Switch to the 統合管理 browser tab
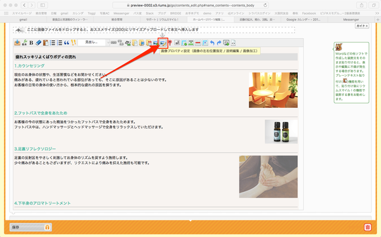The width and height of the screenshot is (381, 237). point(117,20)
